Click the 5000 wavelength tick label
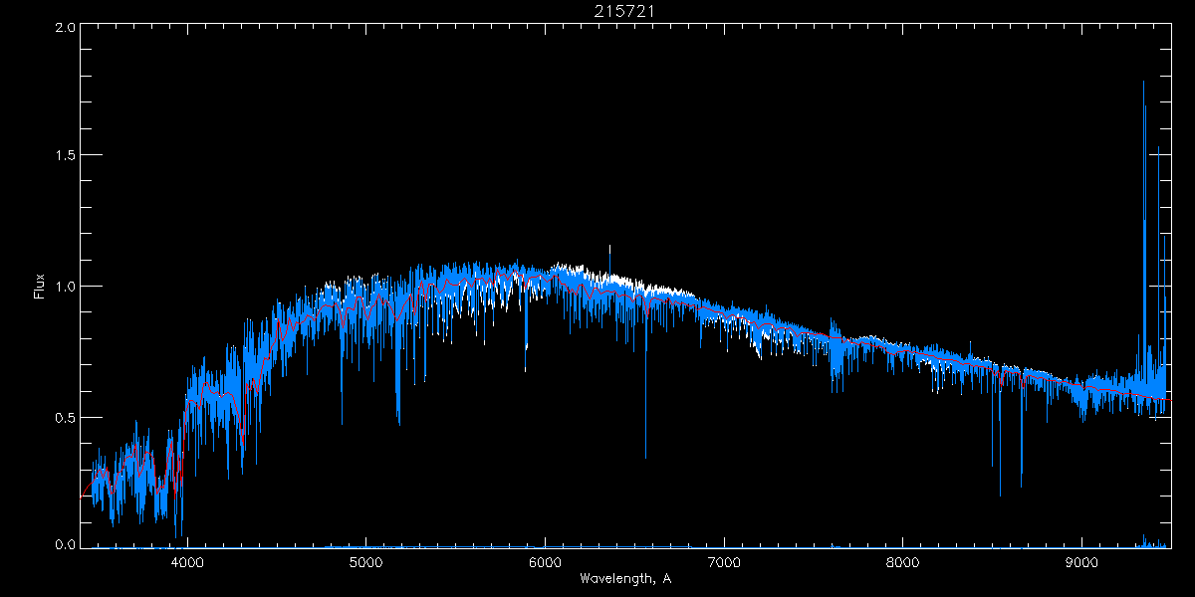1195x597 pixels. [x=366, y=561]
